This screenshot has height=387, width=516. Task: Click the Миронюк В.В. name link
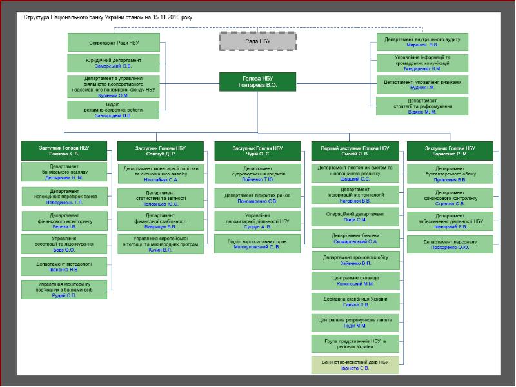[422, 46]
